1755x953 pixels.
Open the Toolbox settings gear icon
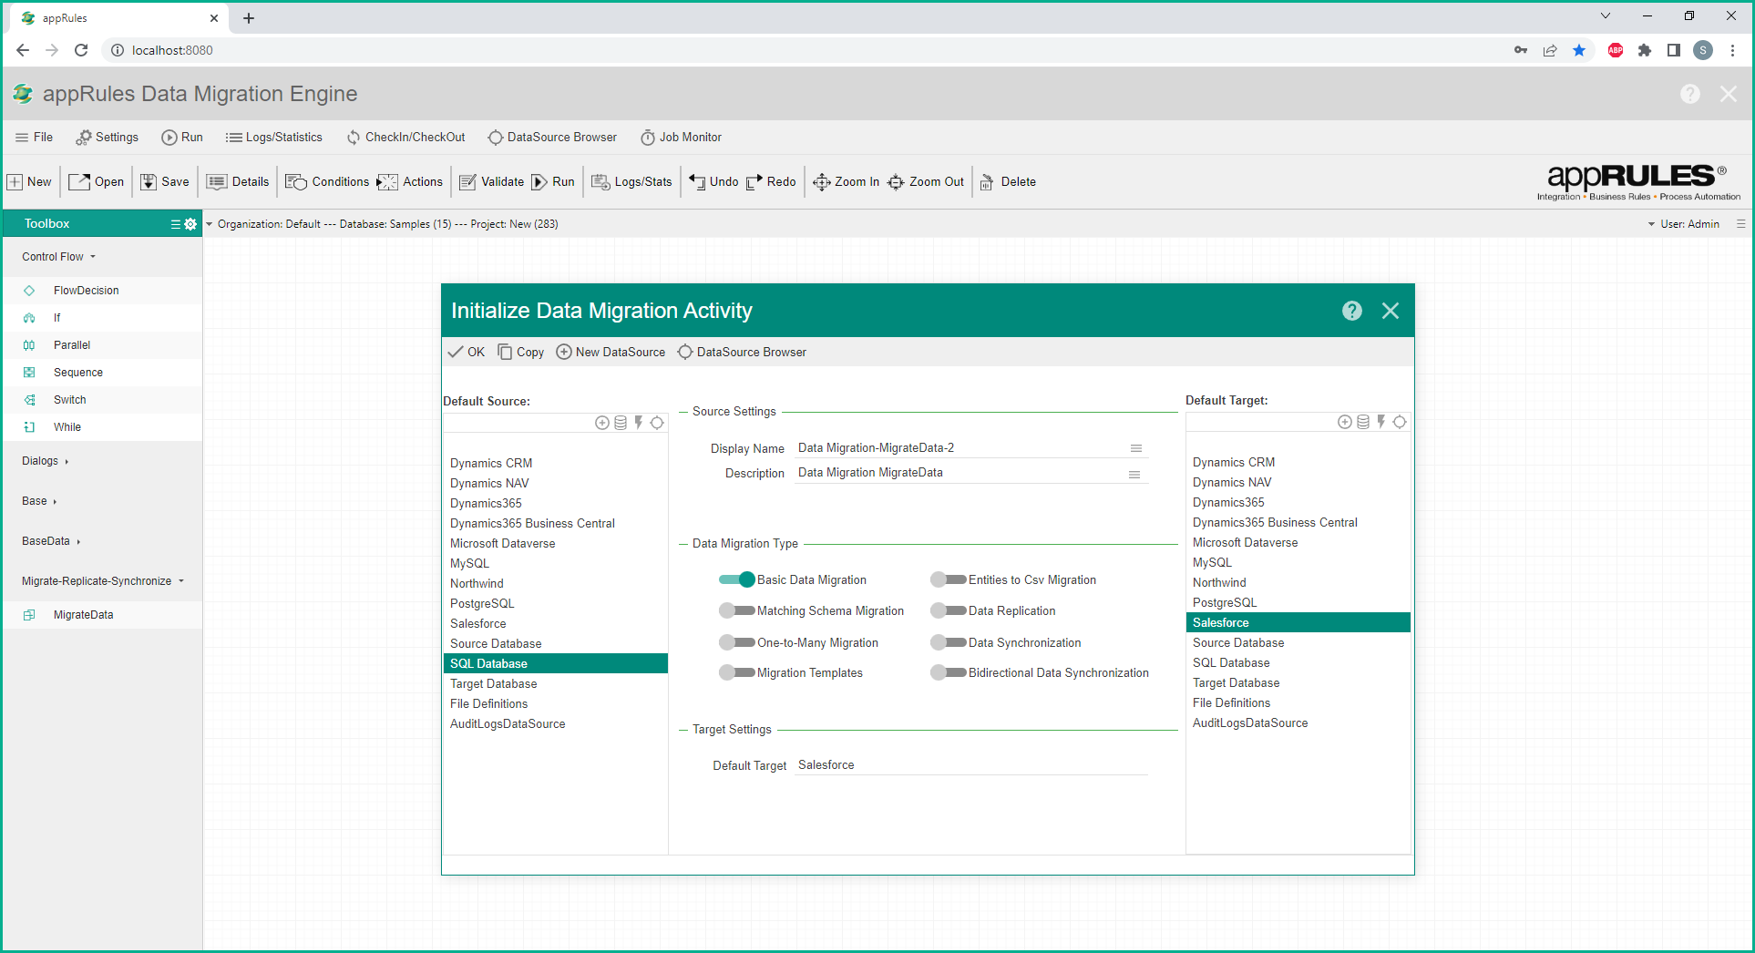coord(190,224)
